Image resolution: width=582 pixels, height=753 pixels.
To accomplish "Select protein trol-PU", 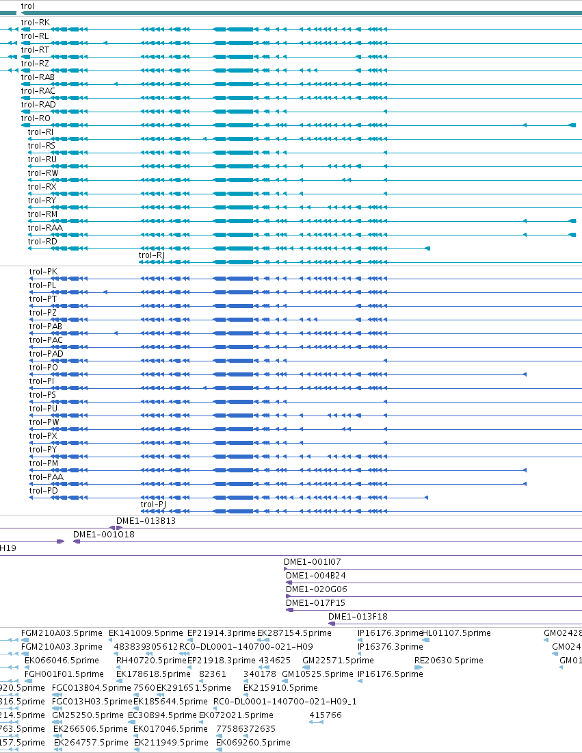I will click(x=43, y=409).
